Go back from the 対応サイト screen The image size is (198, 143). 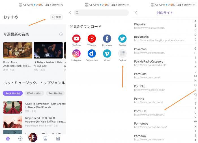(x=136, y=13)
